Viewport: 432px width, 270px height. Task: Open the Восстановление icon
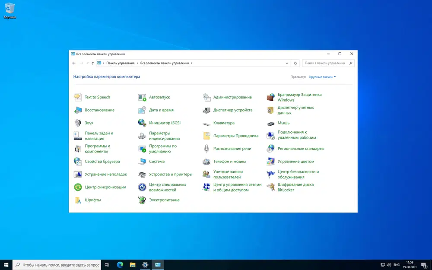coord(78,110)
